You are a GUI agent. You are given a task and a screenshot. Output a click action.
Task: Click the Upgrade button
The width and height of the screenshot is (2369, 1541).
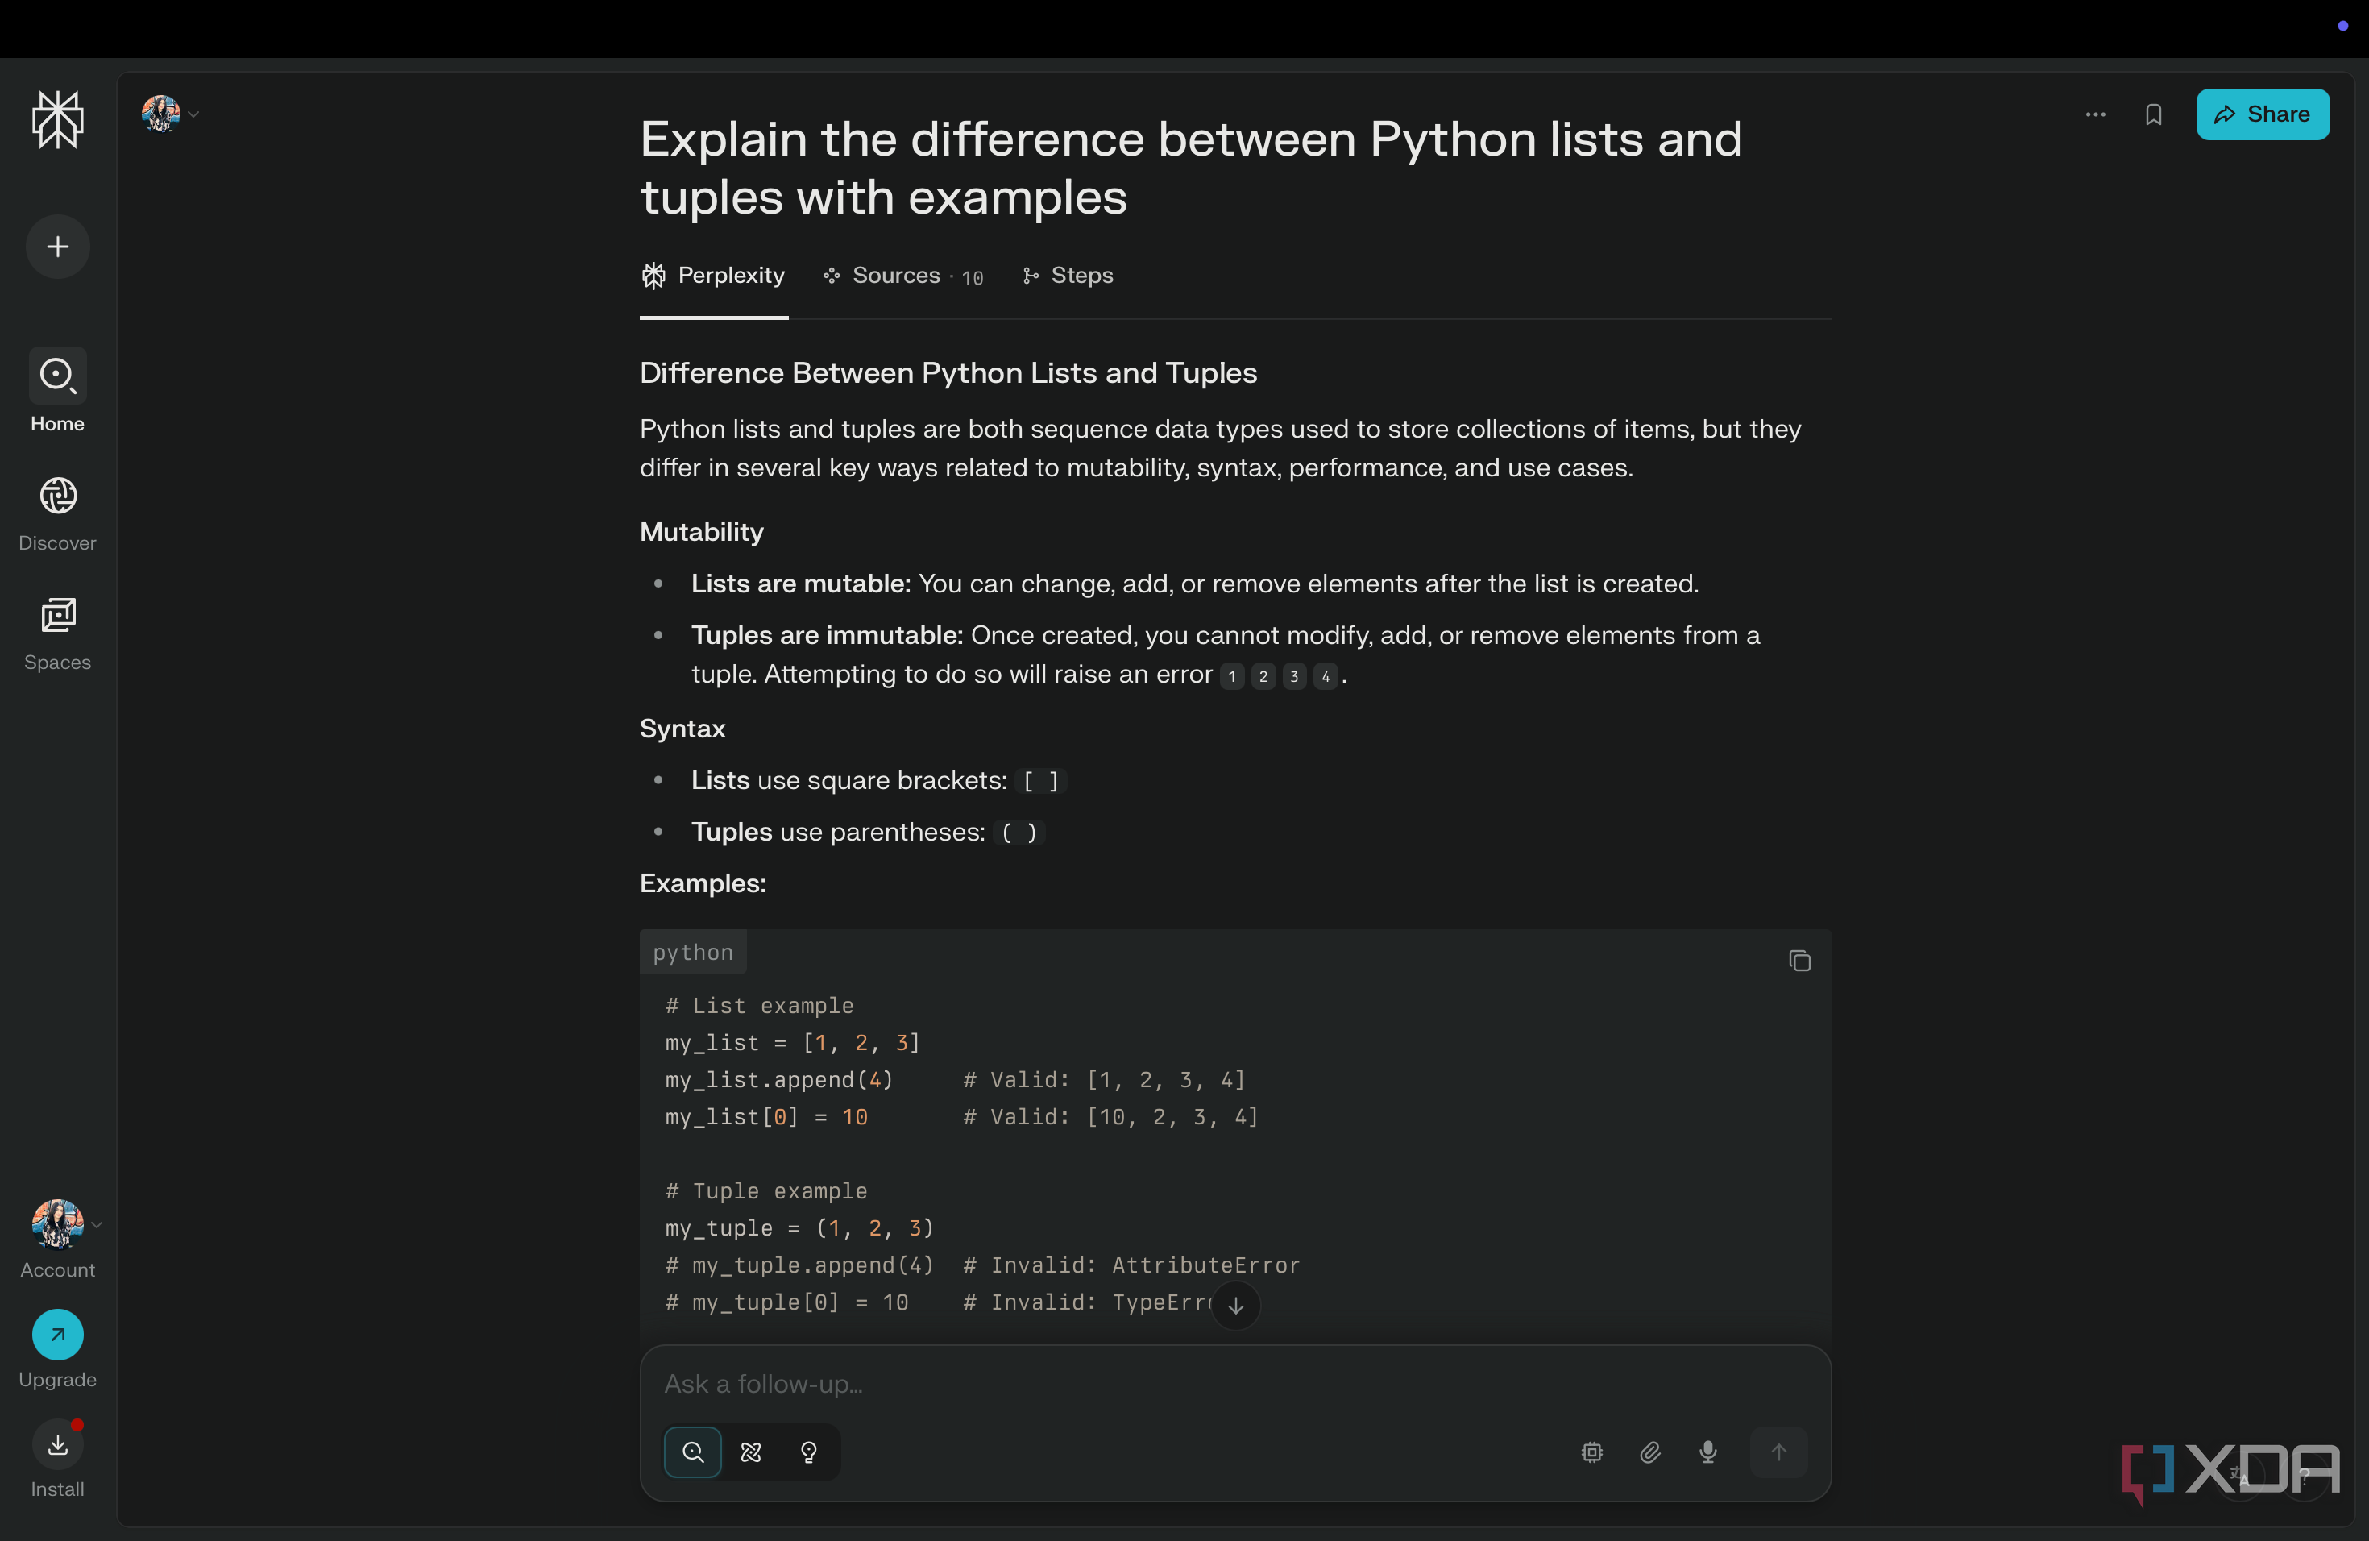tap(58, 1349)
